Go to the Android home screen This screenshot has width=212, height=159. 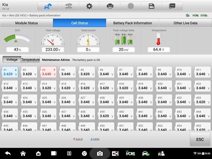click(x=23, y=153)
